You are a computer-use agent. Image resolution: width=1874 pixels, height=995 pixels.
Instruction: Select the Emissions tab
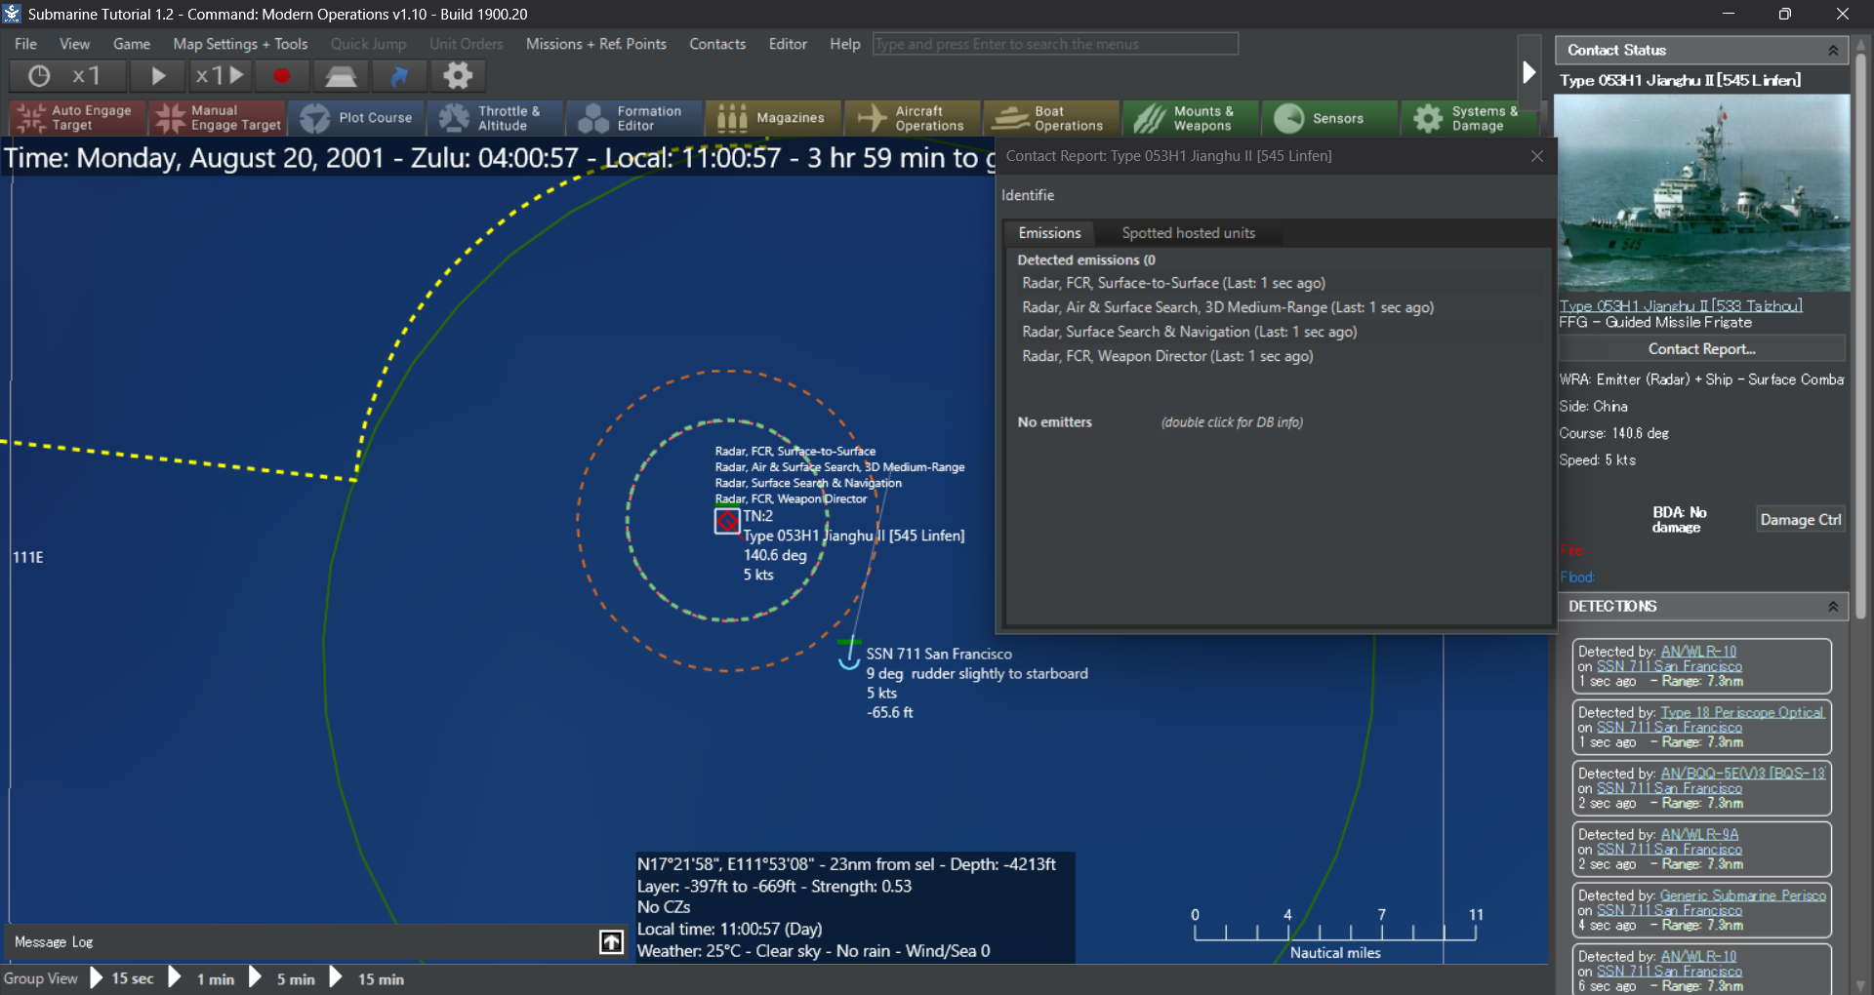(x=1049, y=233)
